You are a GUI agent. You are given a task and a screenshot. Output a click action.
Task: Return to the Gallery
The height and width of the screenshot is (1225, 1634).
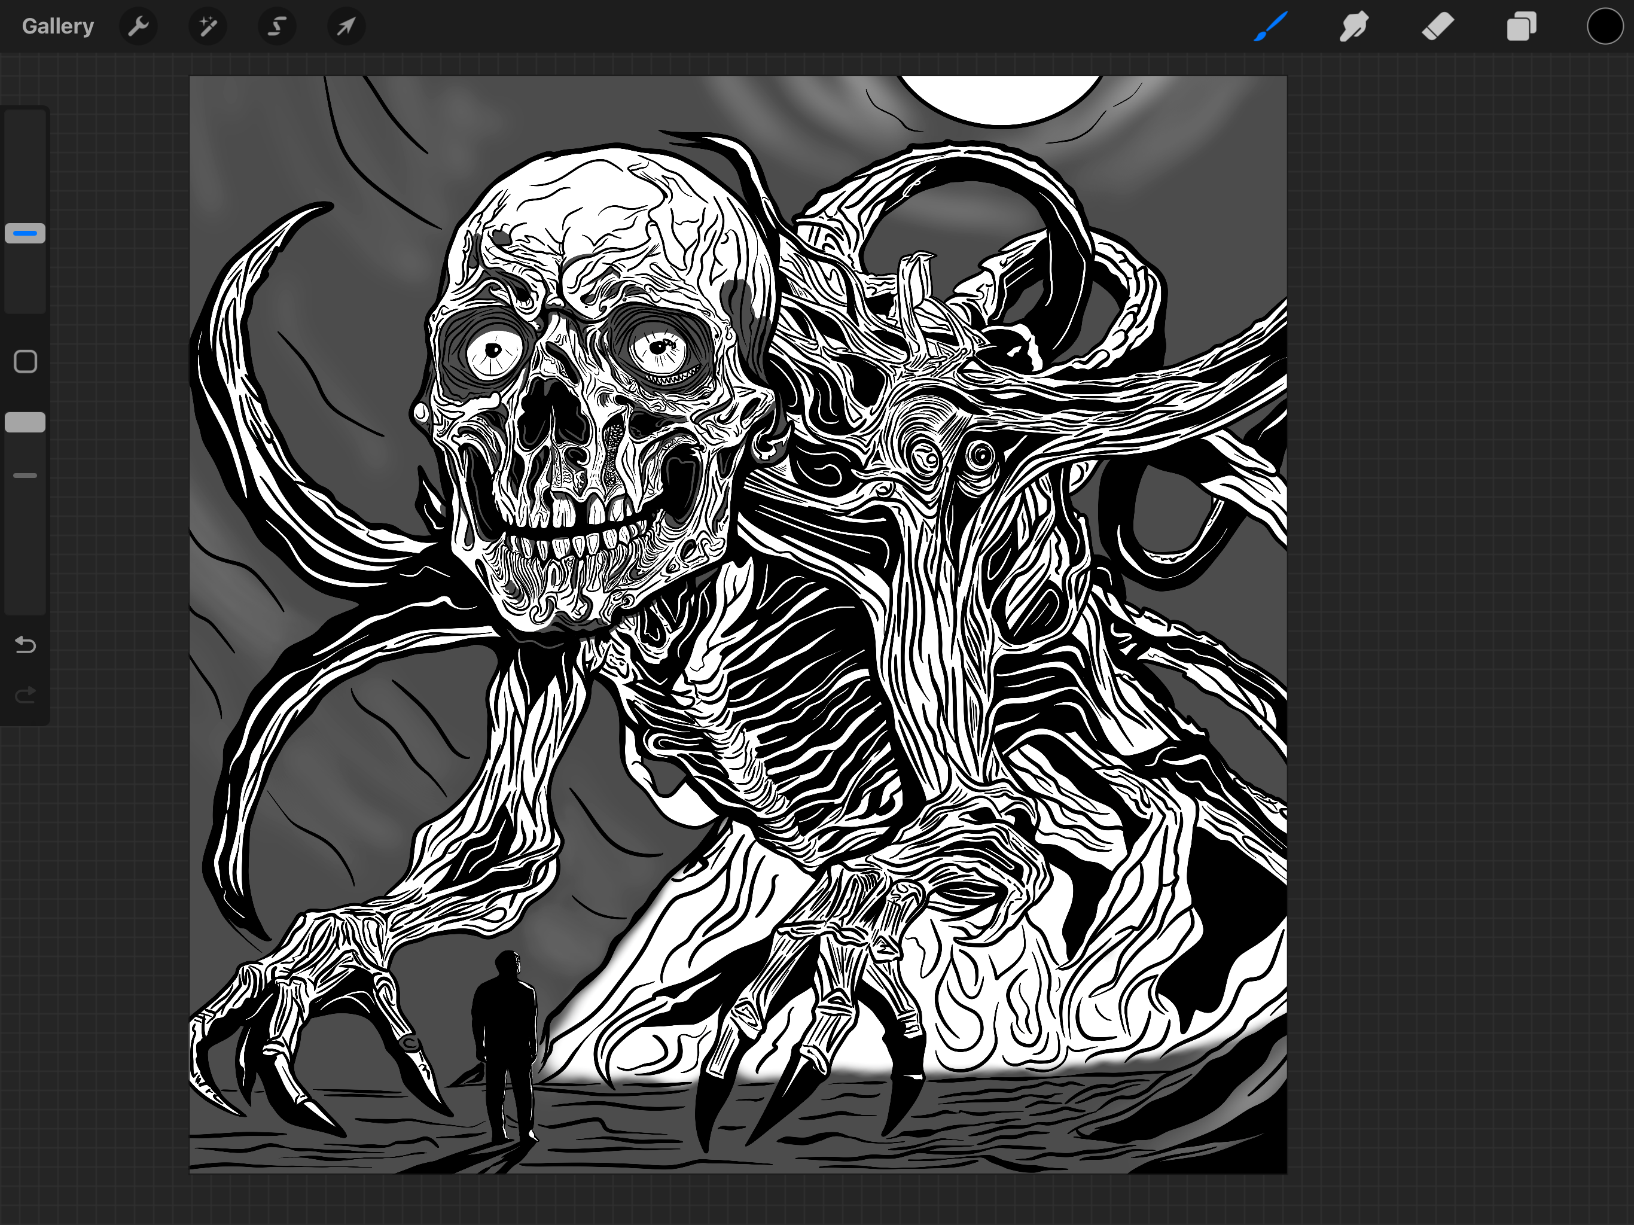pyautogui.click(x=57, y=26)
